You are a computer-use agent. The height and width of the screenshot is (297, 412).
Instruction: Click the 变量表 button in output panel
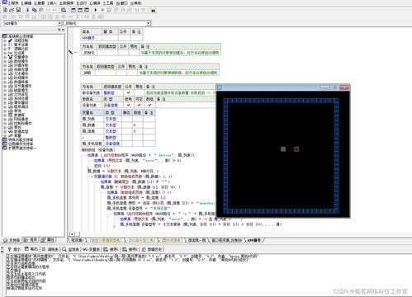point(92,249)
